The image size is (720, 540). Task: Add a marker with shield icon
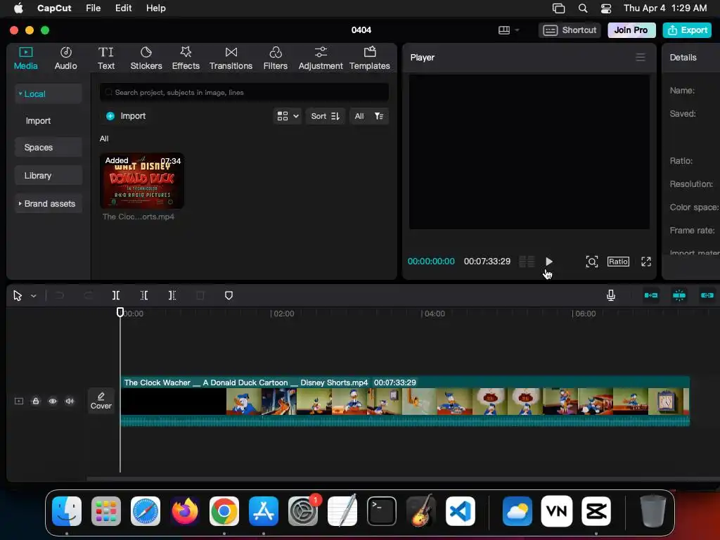(x=229, y=295)
